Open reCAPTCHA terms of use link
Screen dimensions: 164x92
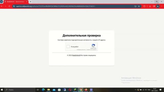[x=91, y=50]
